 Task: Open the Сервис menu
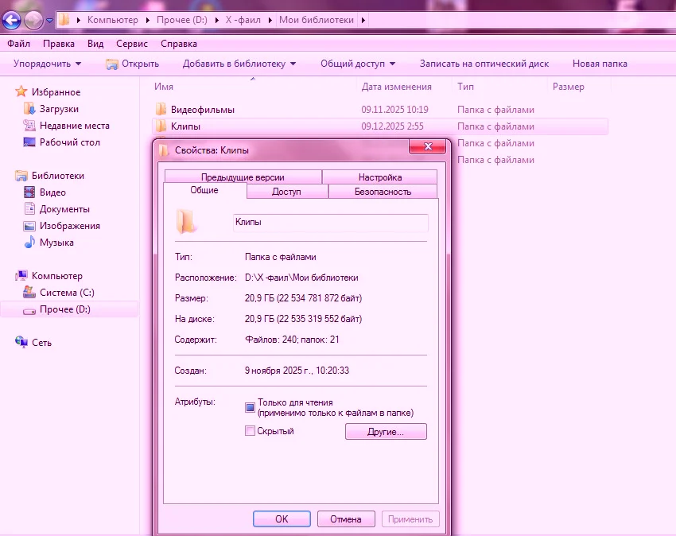(x=132, y=44)
